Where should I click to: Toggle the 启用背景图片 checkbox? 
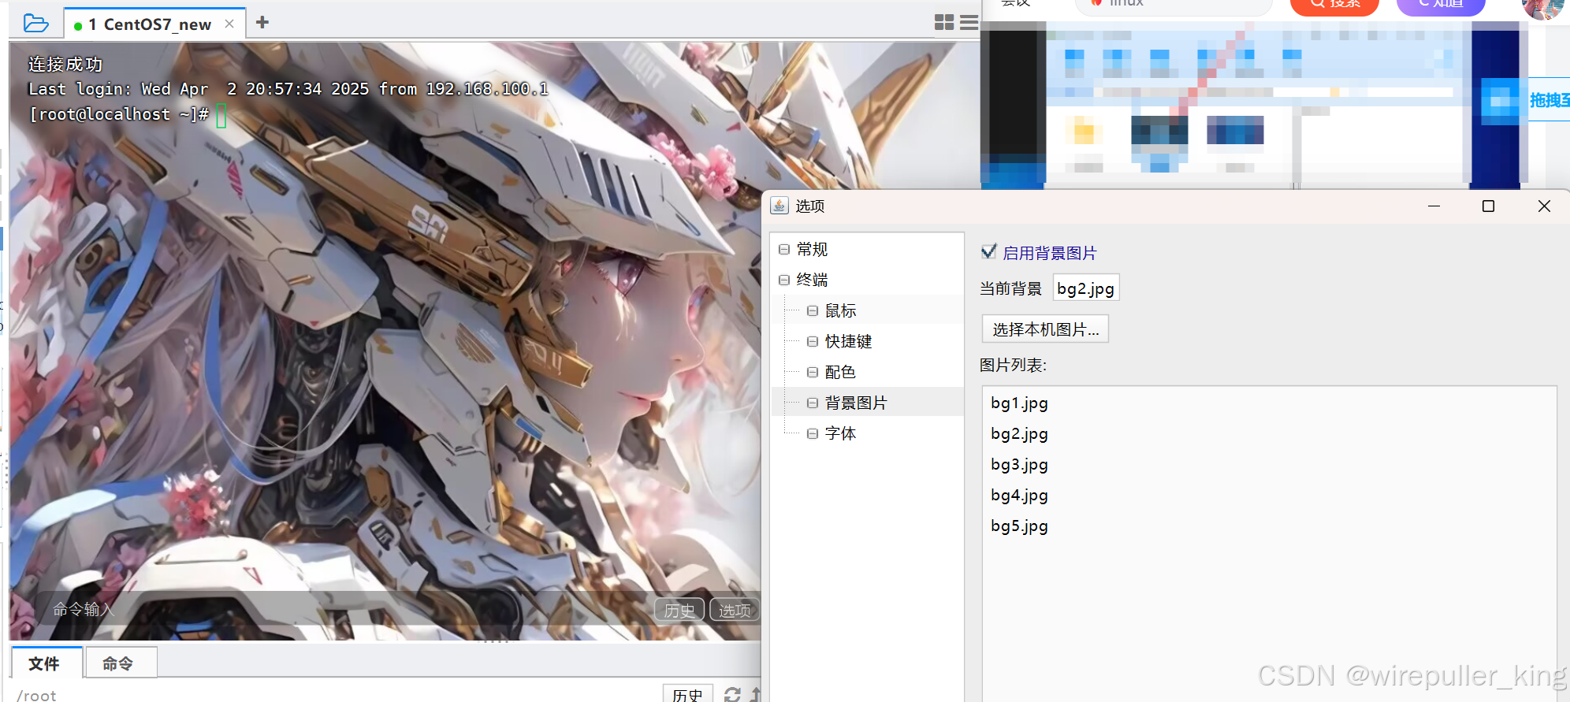coord(989,252)
